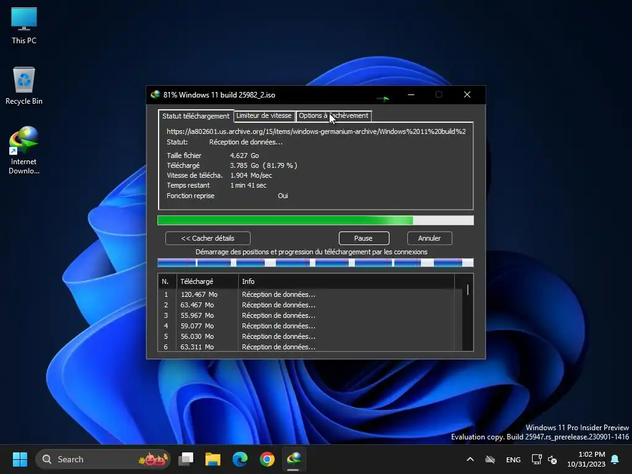Click the speed value 1.904 Mo/sec

pyautogui.click(x=251, y=176)
